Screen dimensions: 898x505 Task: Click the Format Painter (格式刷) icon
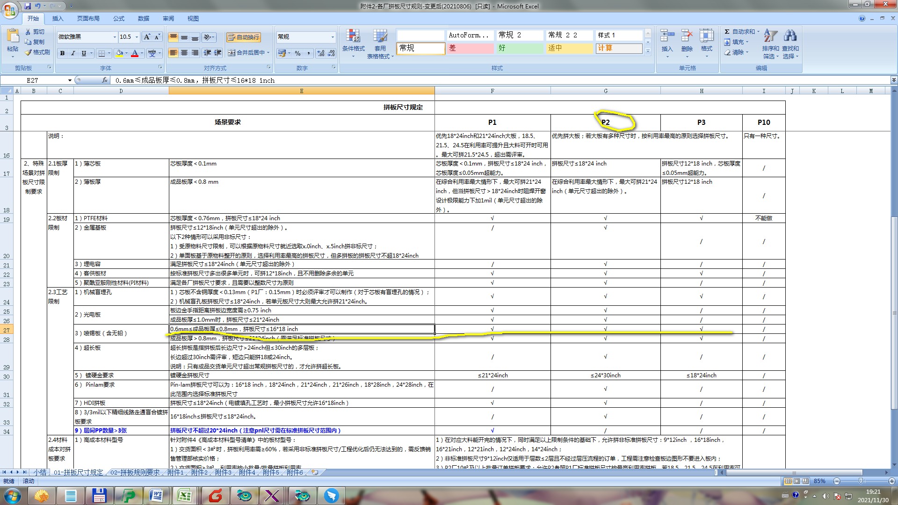click(29, 52)
